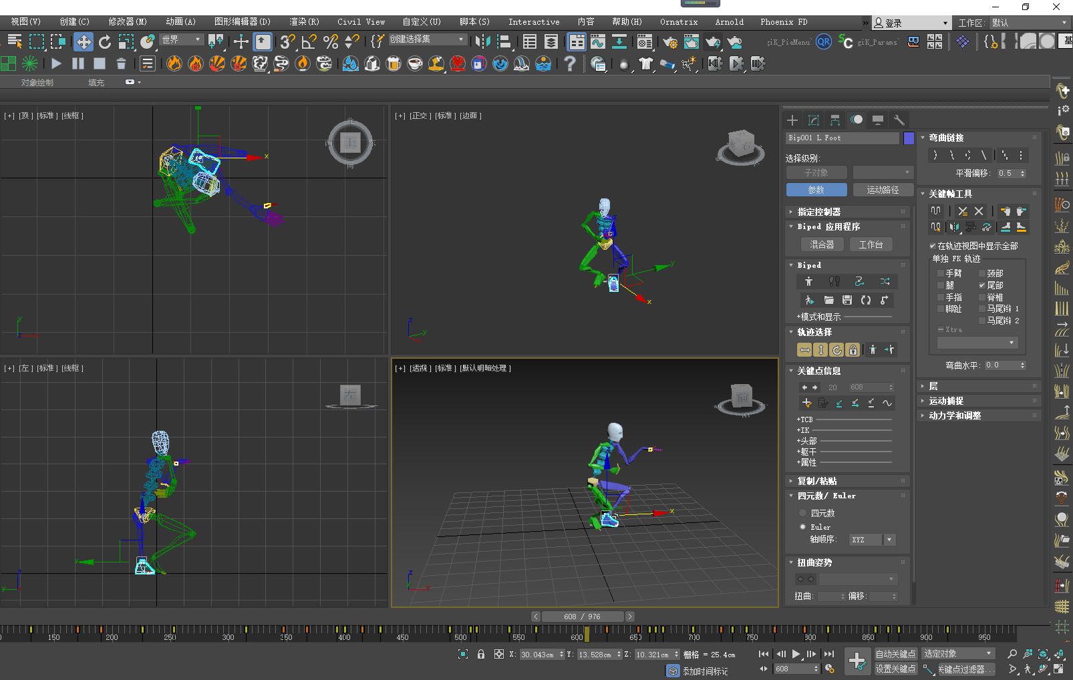Open the Hierarchy panel tab
1073x680 pixels.
click(x=835, y=120)
